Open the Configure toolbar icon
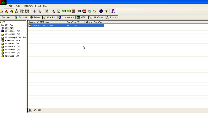This screenshot has height=113, width=208. pos(47,11)
